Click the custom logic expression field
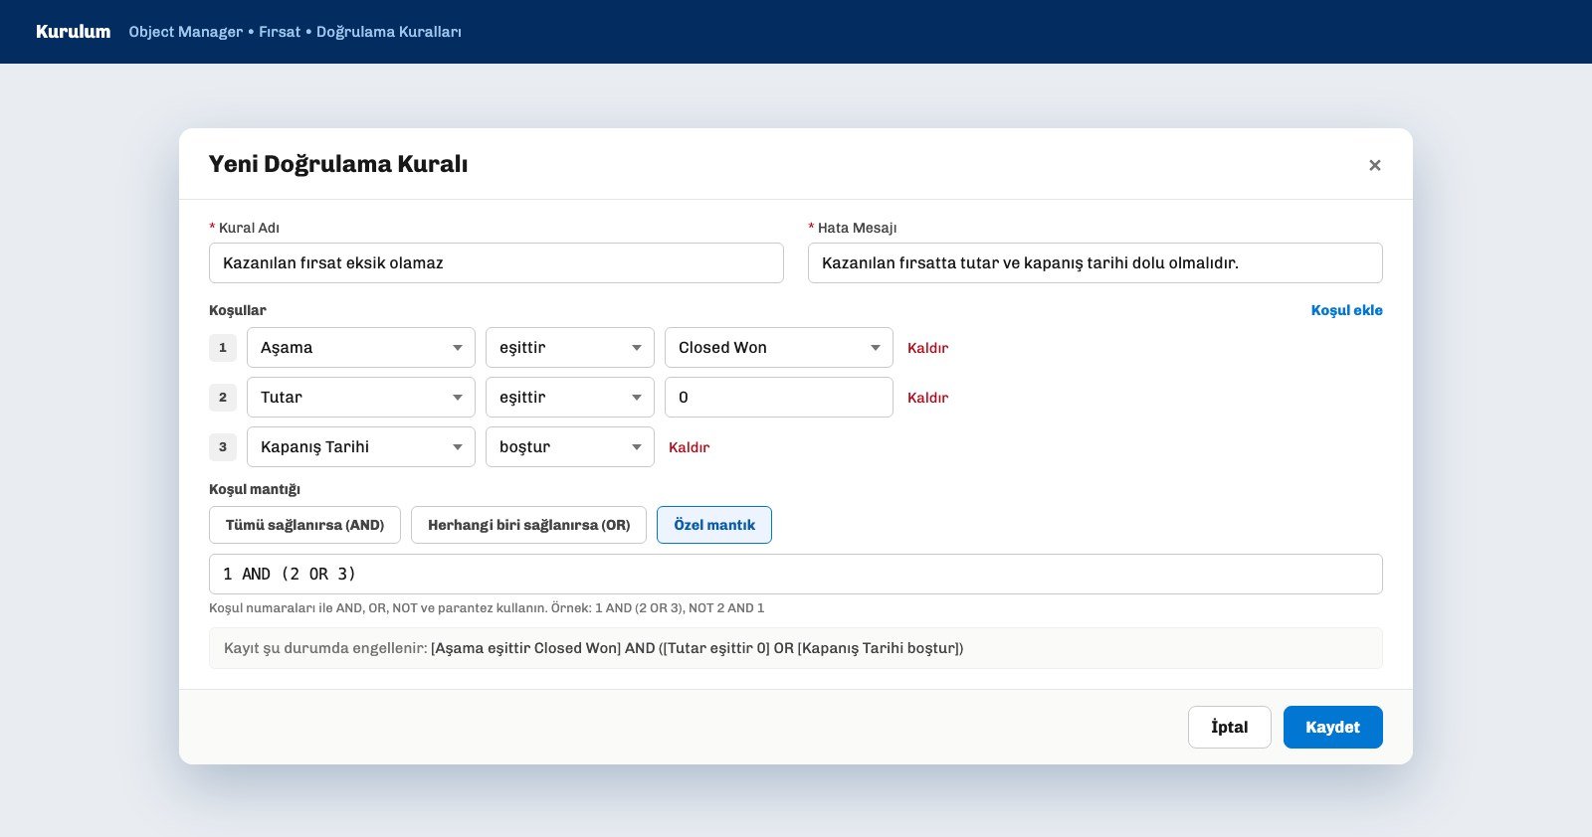Screen dimensions: 1592x837 (796, 575)
